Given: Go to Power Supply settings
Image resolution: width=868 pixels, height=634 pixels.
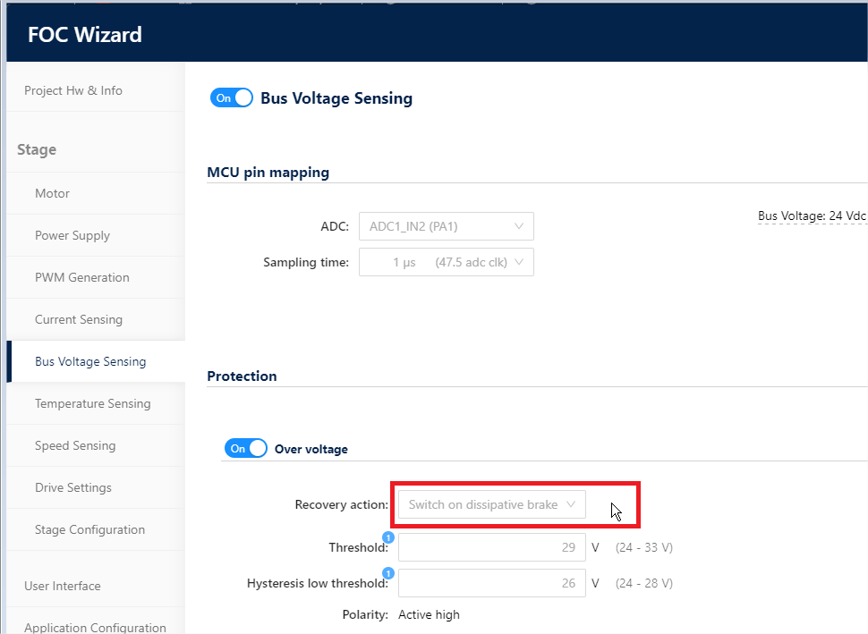Looking at the screenshot, I should (72, 235).
